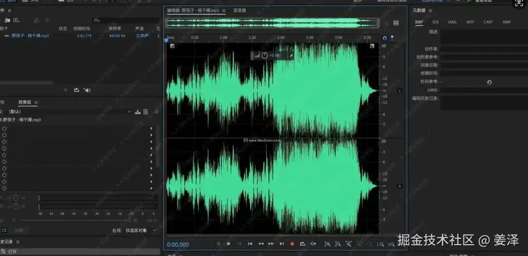Screen dimensions: 528x256
Task: Pause playback with the transport Pause button
Action: pyautogui.click(x=239, y=244)
